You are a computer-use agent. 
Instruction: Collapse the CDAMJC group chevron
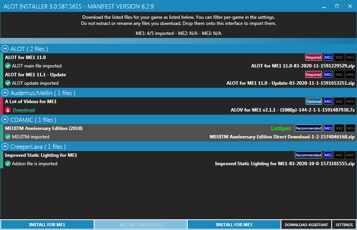click(x=5, y=120)
